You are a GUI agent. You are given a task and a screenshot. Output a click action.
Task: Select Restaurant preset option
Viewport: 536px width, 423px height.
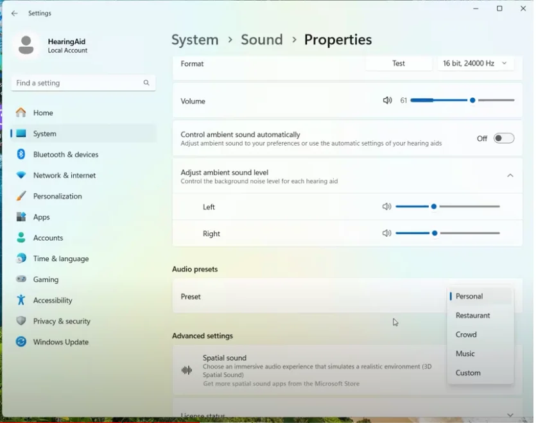click(480, 315)
